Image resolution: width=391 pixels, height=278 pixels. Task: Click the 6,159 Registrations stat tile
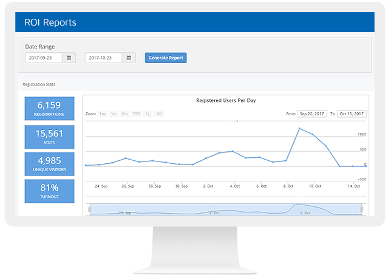pos(49,107)
